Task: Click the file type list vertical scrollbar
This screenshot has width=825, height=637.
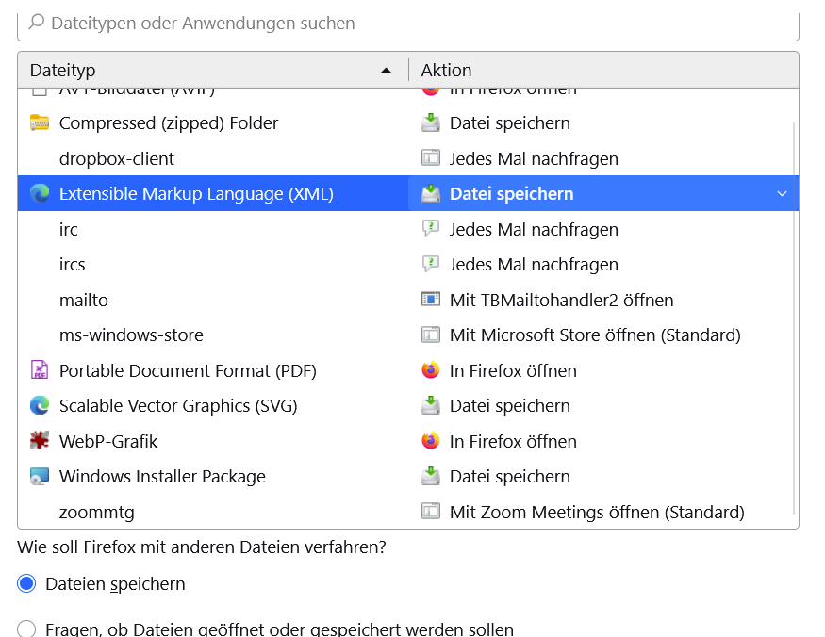Action: (795, 311)
